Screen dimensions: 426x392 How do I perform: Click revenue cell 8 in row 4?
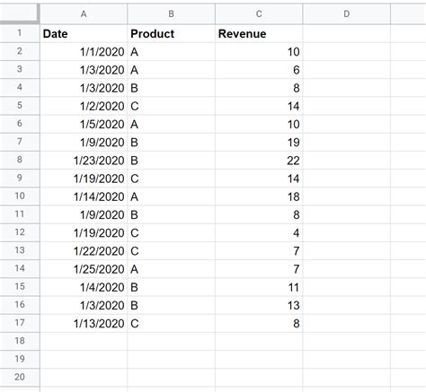(259, 88)
